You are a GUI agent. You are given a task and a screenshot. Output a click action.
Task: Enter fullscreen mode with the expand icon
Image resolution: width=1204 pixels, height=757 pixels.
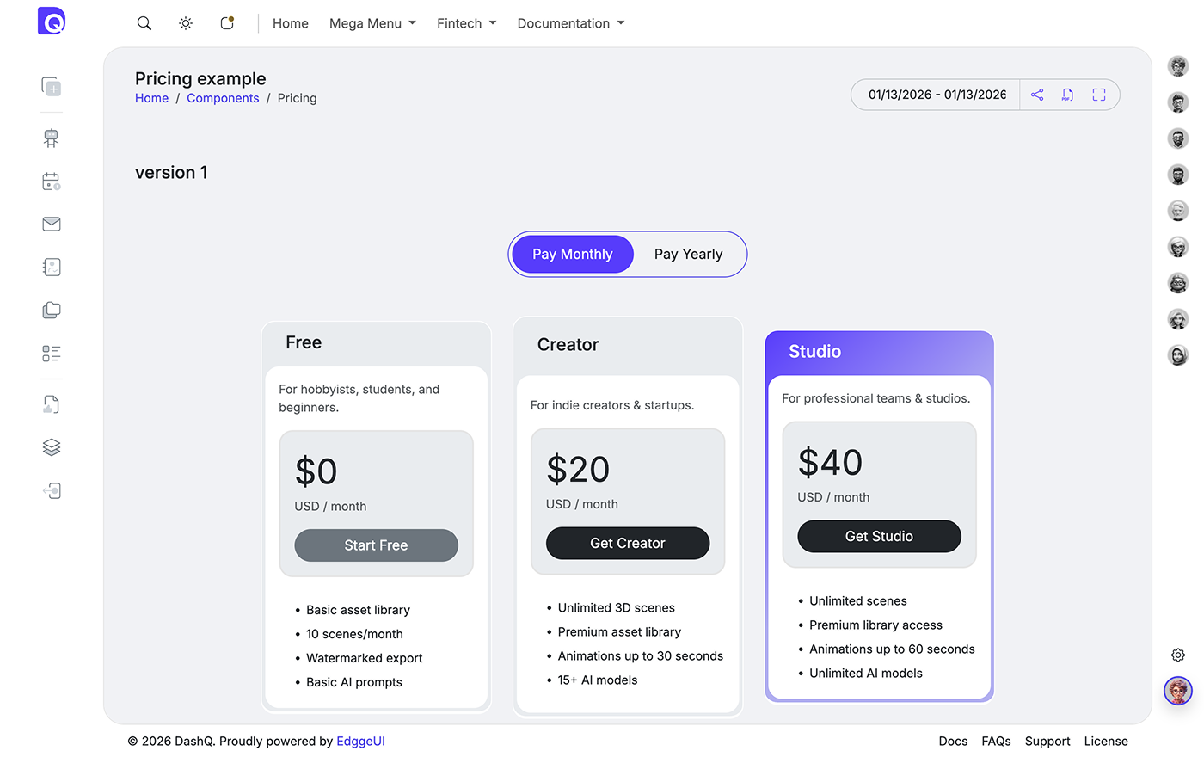click(x=1098, y=95)
